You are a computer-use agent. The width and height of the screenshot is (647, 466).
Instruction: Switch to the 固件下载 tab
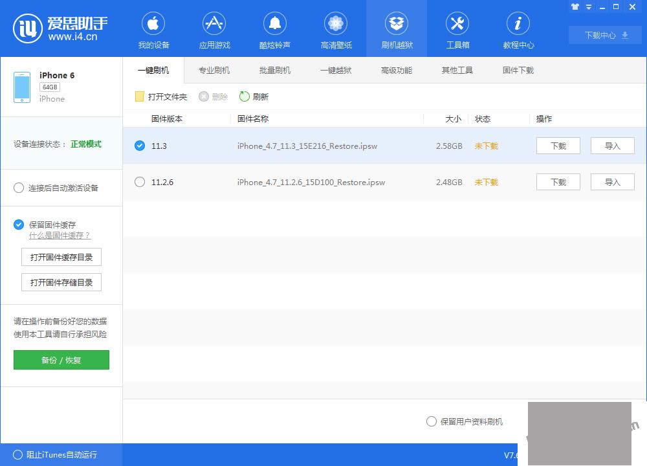[518, 70]
